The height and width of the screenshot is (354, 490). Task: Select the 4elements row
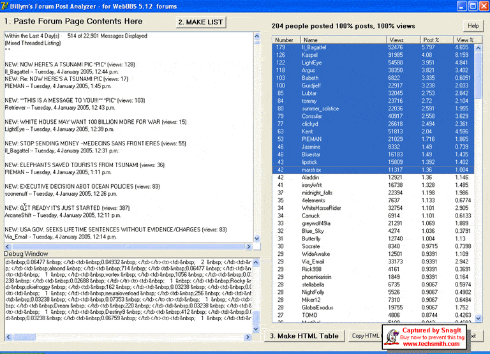[373, 200]
